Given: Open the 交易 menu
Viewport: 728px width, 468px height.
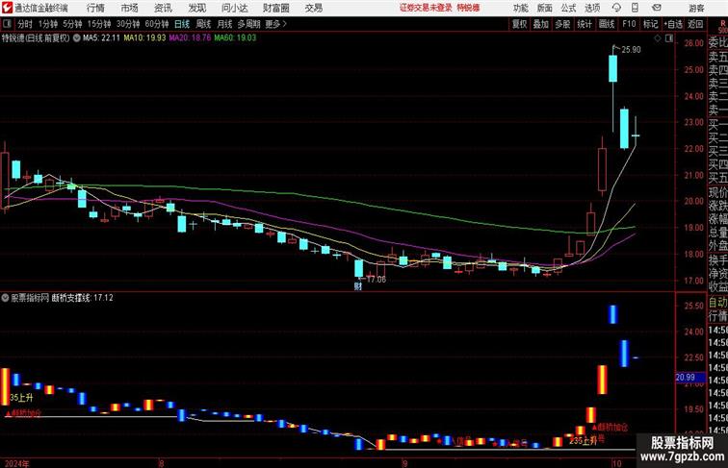Looking at the screenshot, I should coord(314,8).
